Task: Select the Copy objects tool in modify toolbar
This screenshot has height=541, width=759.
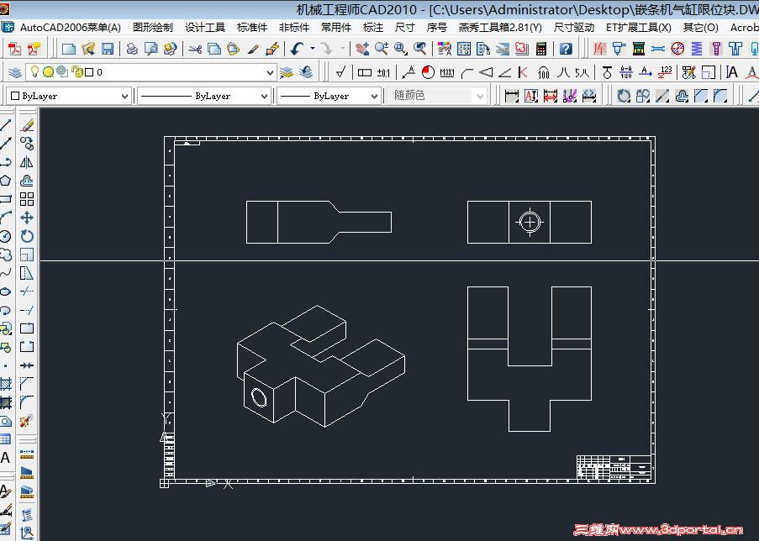Action: [x=27, y=144]
